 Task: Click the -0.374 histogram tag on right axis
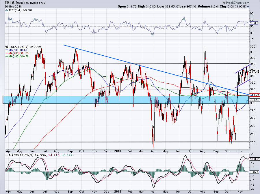point(254,172)
